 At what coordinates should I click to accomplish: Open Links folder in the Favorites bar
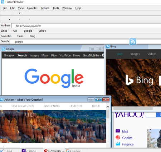coord(20,36)
